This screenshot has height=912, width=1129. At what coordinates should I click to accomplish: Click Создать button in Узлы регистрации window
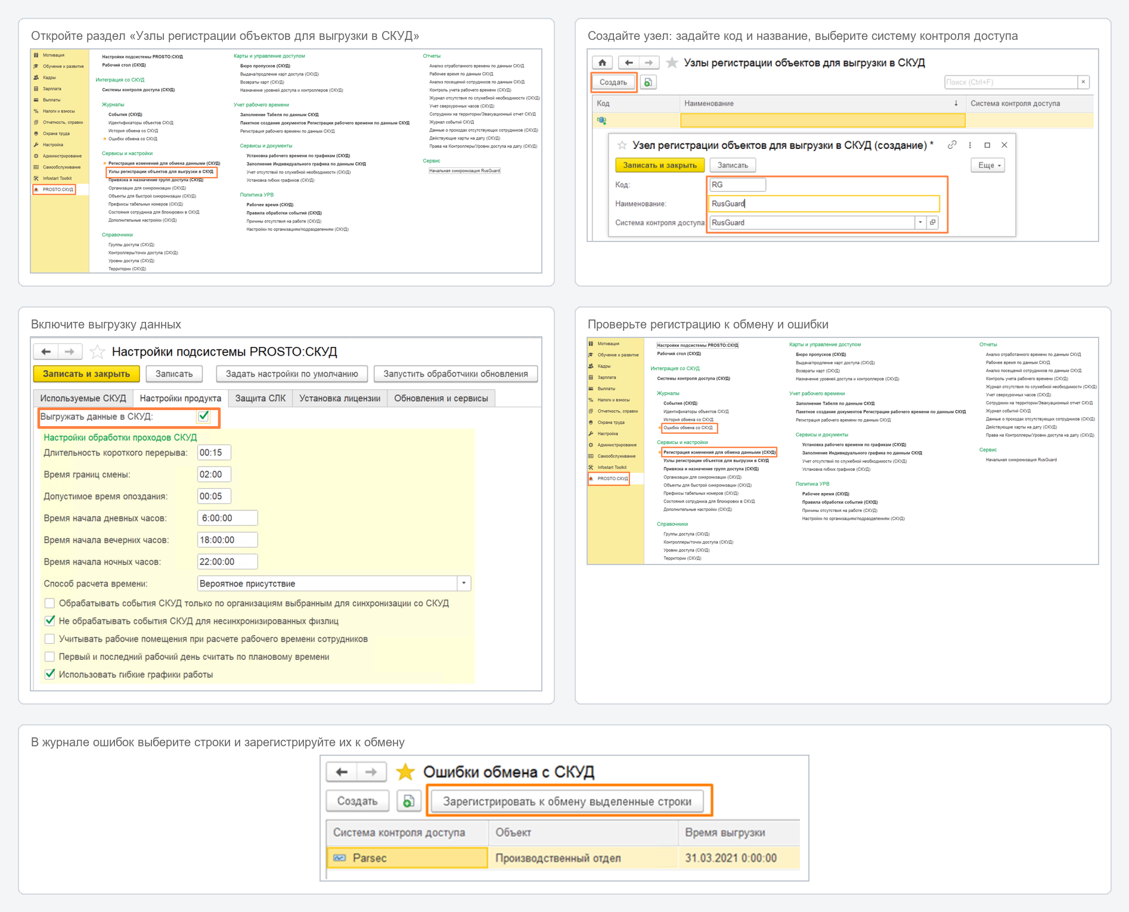(613, 82)
